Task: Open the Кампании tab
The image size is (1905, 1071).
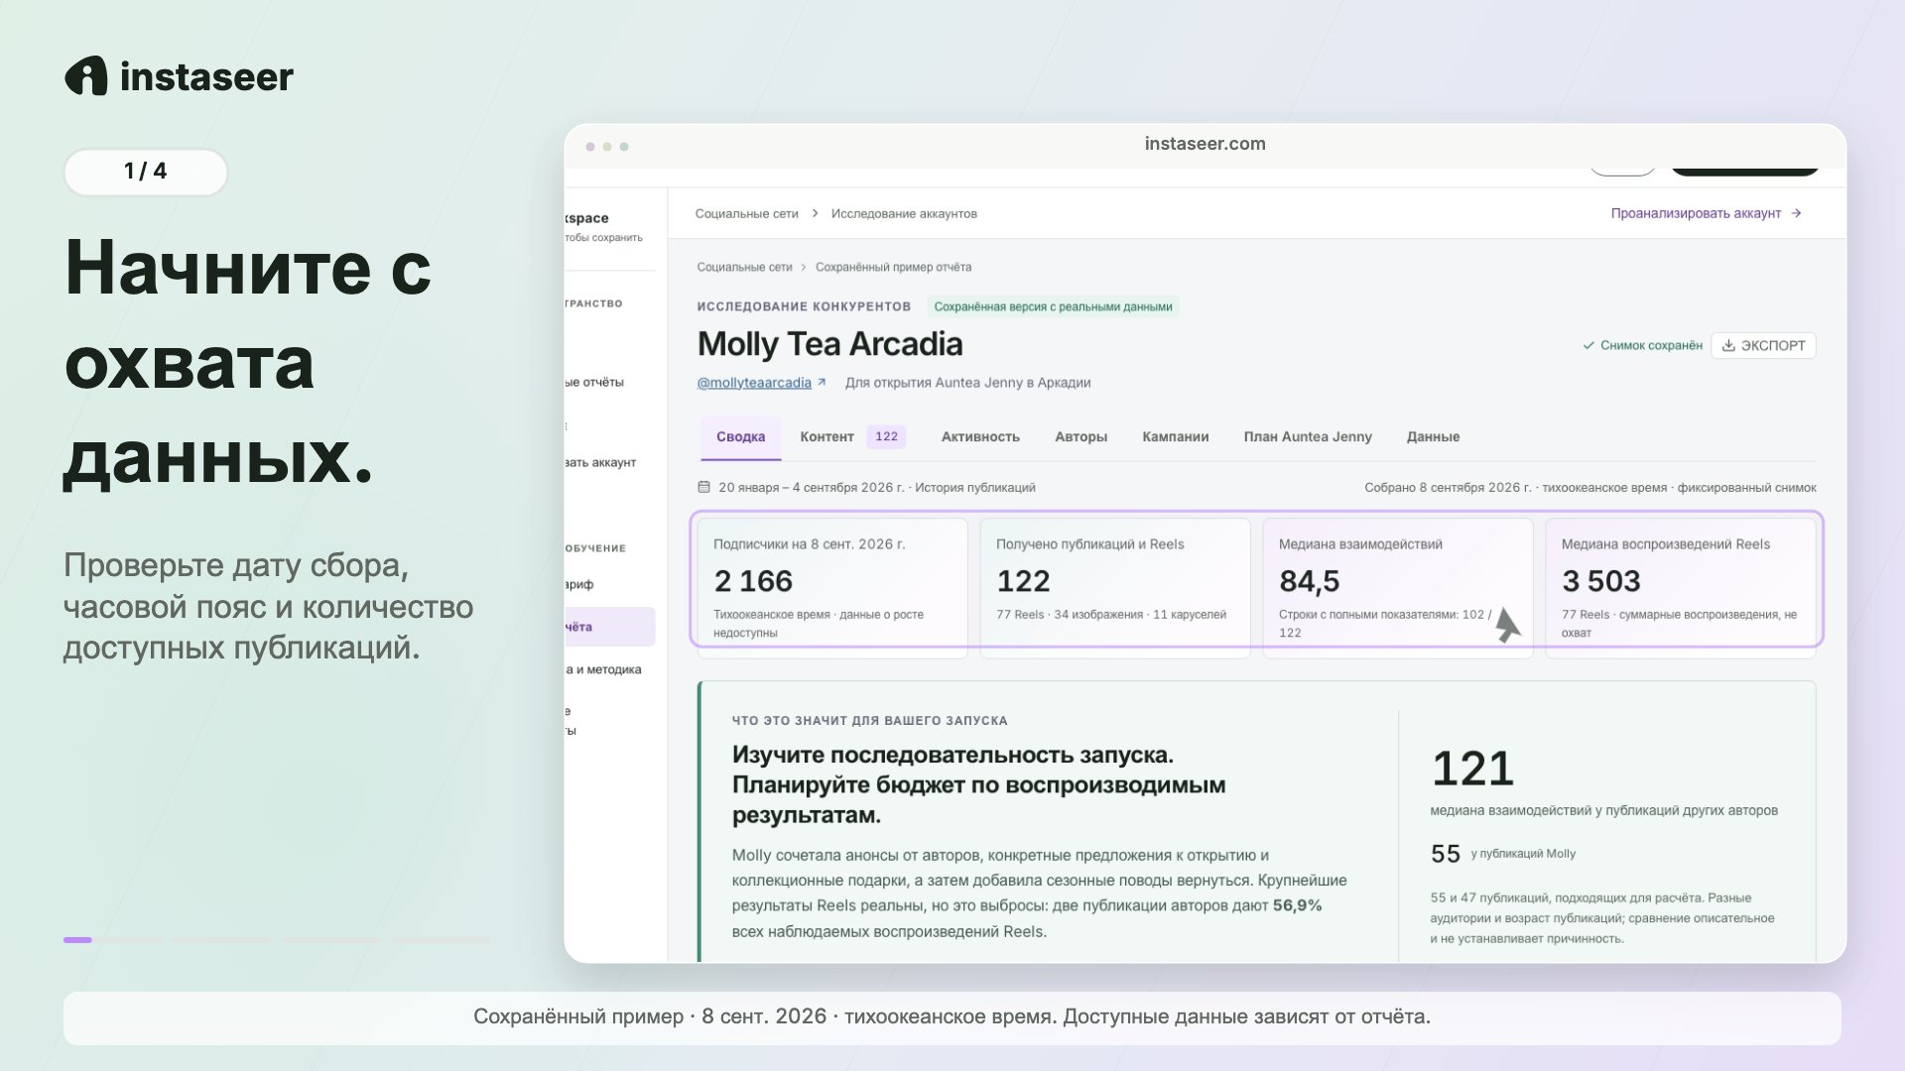Action: pos(1175,436)
